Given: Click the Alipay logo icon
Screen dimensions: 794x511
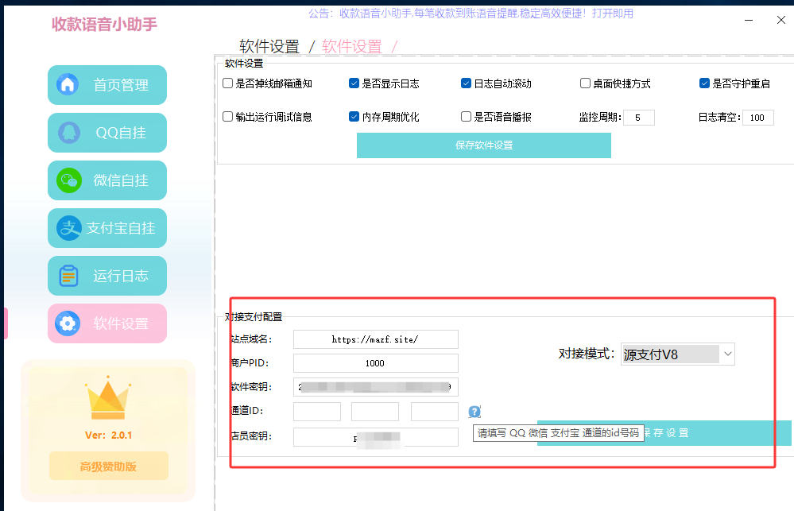Looking at the screenshot, I should click(x=69, y=228).
